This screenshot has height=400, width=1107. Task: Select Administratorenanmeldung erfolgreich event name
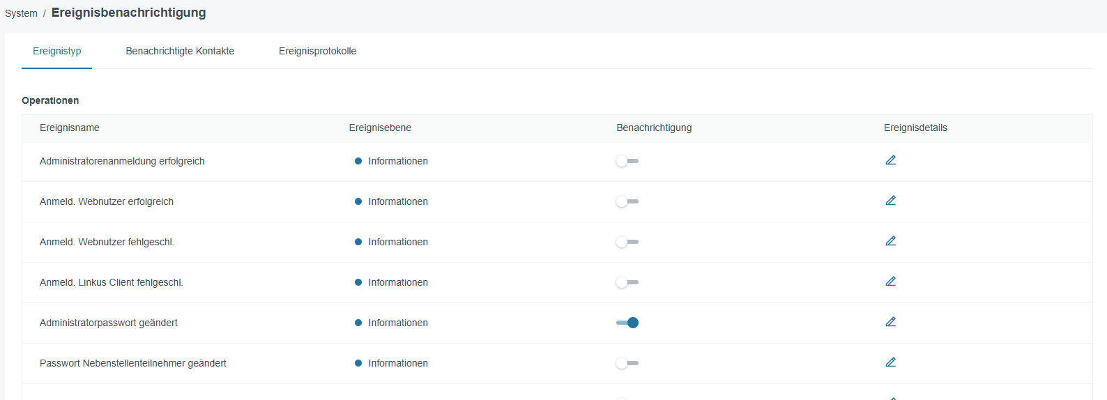(x=122, y=161)
